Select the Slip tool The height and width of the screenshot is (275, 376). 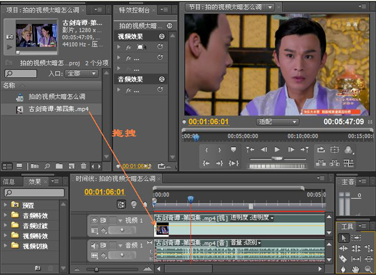(x=356, y=259)
